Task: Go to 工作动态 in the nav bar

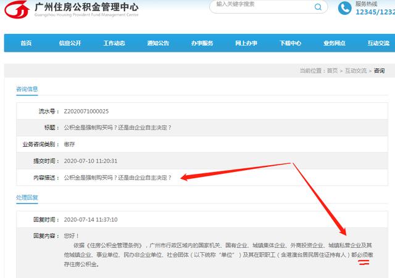Action: pos(114,43)
